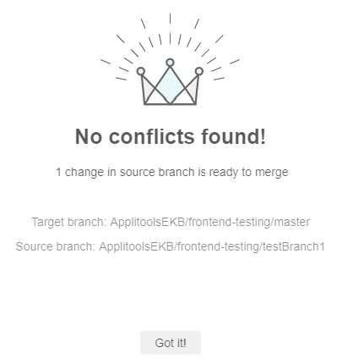This screenshot has height=364, width=342.
Task: Click the topmost vertical ray above crown
Action: click(x=170, y=18)
